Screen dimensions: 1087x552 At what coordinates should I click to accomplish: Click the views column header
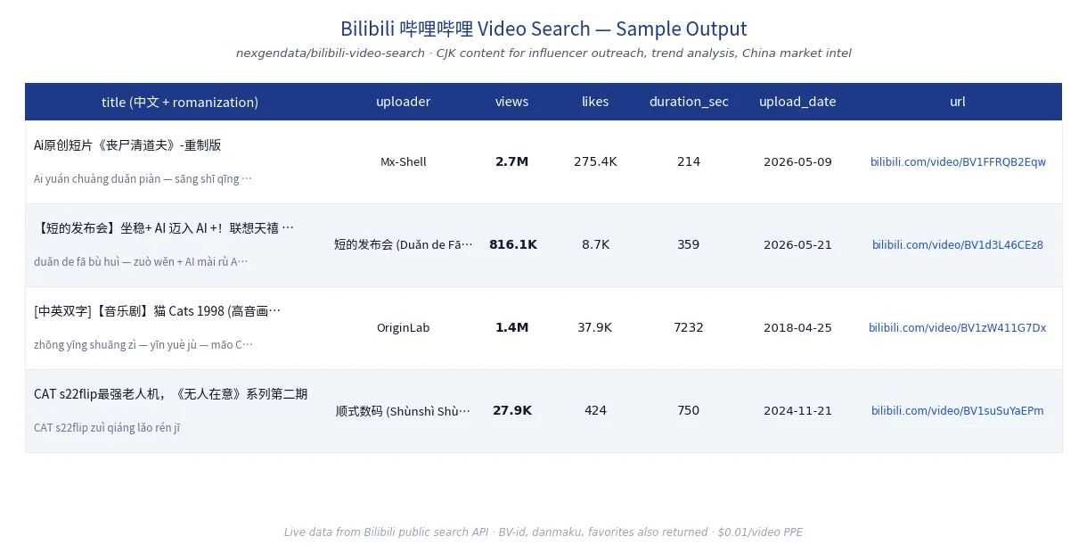pyautogui.click(x=512, y=102)
